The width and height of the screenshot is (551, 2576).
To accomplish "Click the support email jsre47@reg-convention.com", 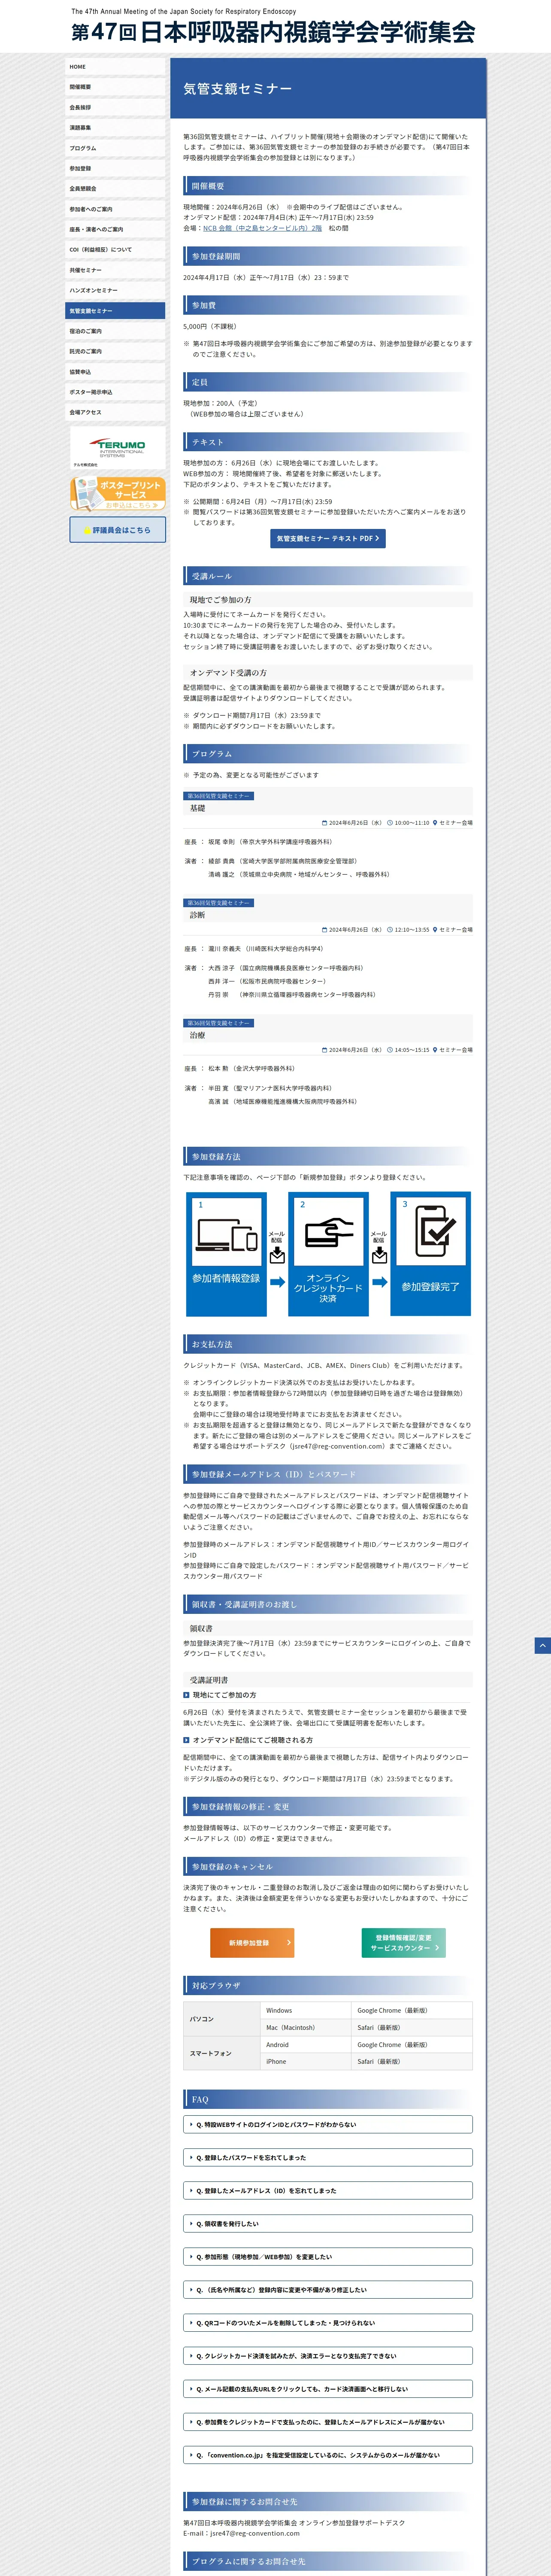I will pos(255,2533).
